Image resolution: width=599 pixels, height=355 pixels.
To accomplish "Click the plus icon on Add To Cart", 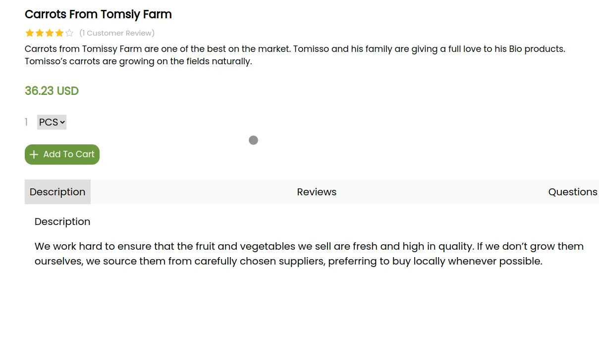I will coord(34,155).
